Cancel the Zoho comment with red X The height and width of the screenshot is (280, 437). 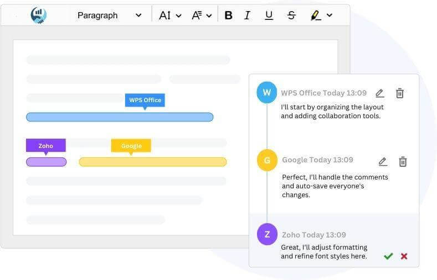(404, 256)
